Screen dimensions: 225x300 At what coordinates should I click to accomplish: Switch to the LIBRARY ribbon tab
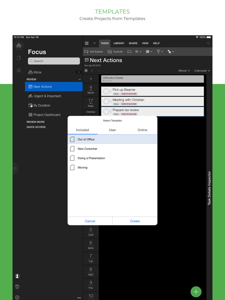(x=119, y=43)
